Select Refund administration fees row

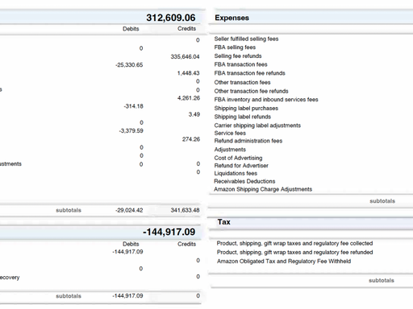coord(248,141)
